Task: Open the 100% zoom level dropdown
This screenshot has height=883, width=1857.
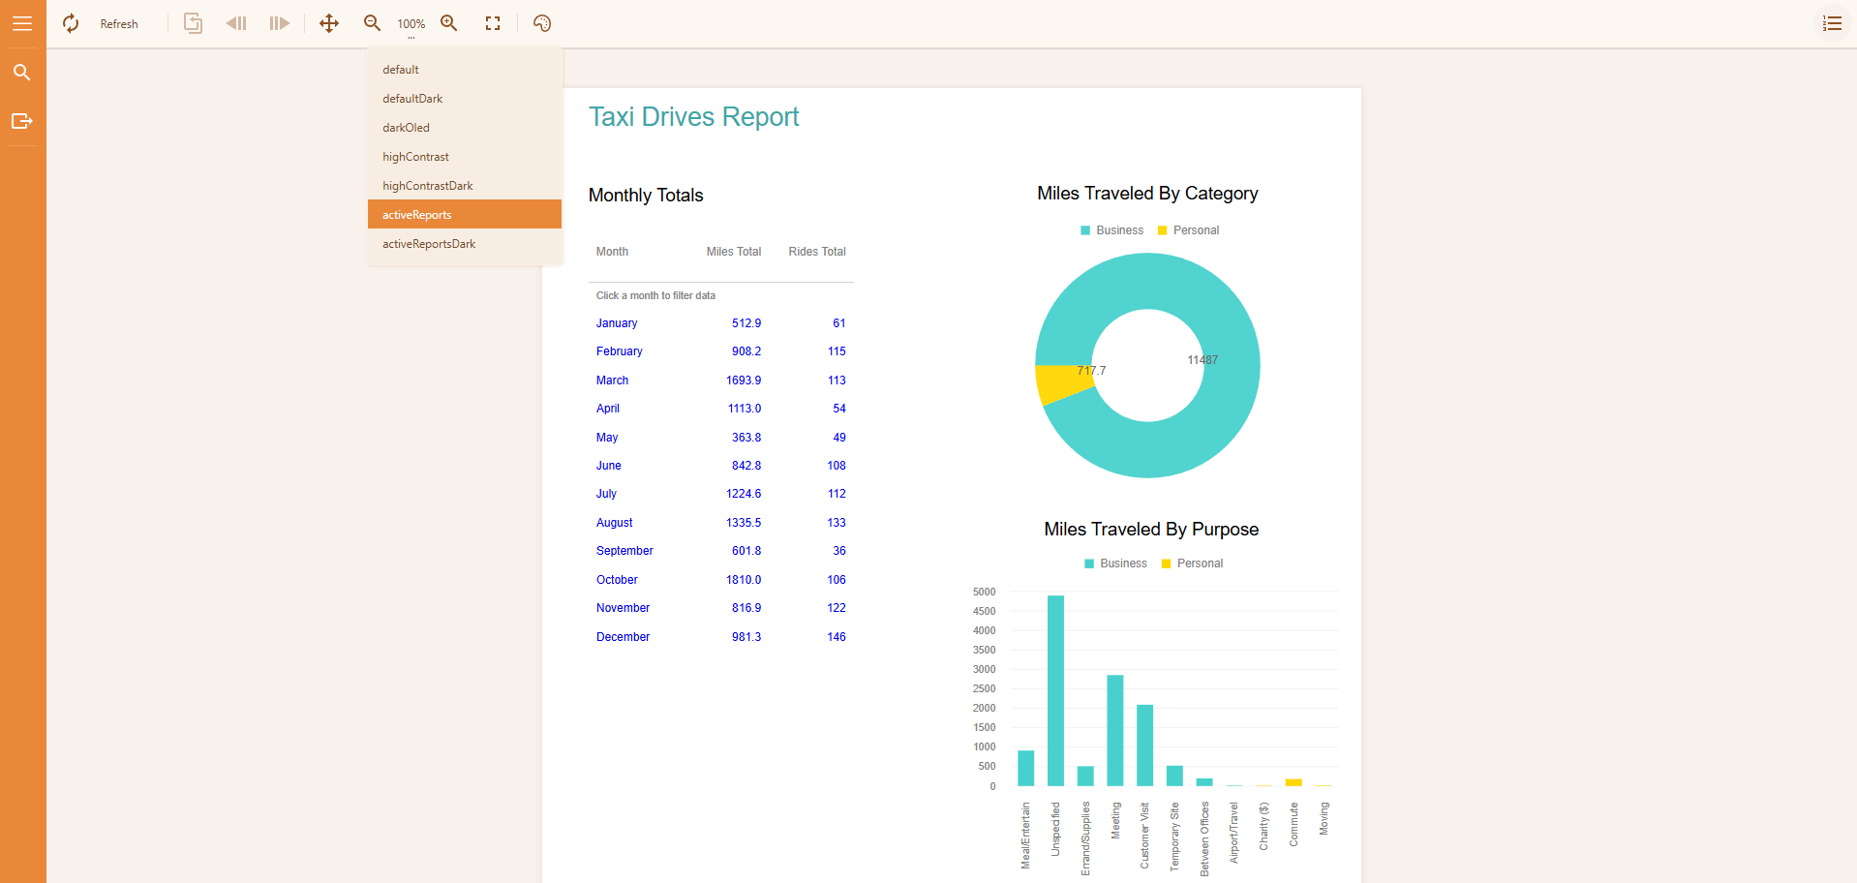Action: [411, 24]
